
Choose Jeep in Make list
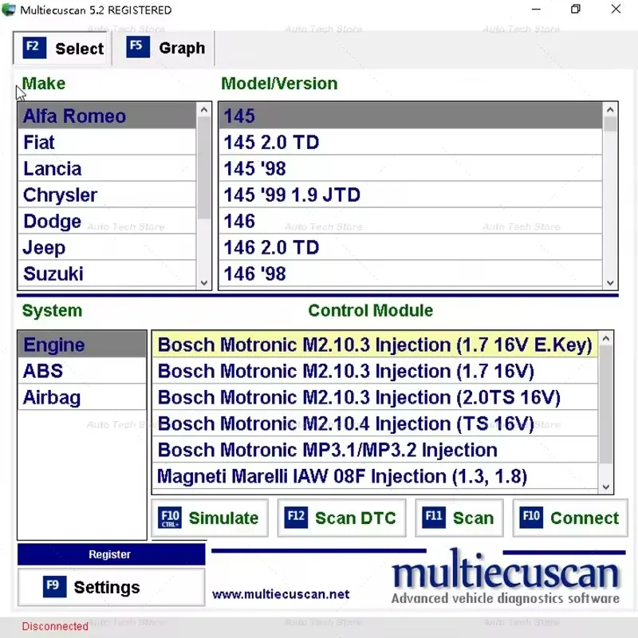coord(107,247)
